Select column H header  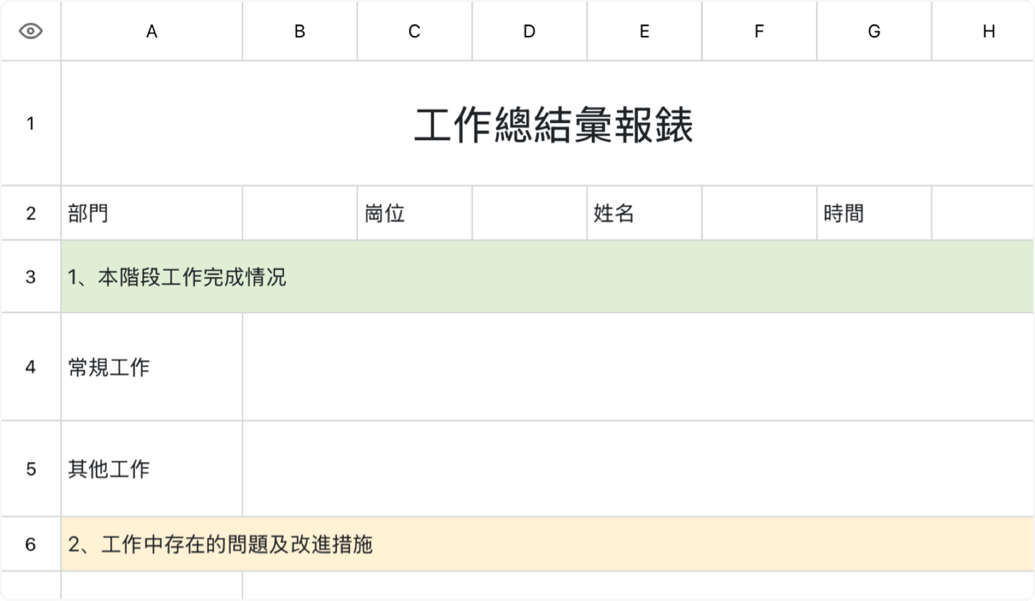pos(983,31)
